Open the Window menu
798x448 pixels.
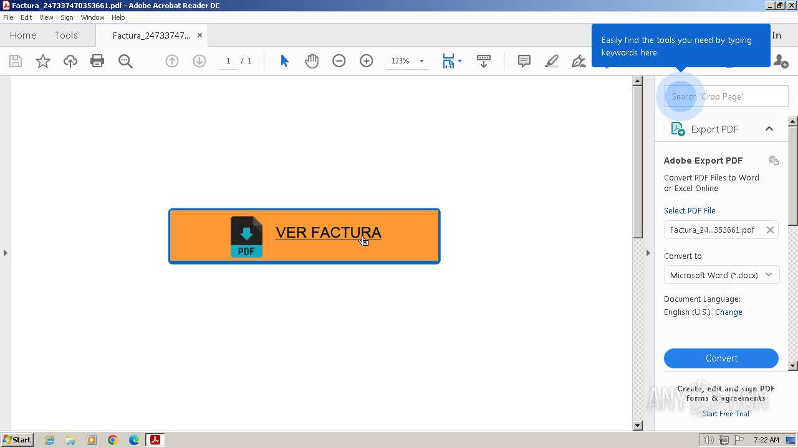click(x=92, y=17)
